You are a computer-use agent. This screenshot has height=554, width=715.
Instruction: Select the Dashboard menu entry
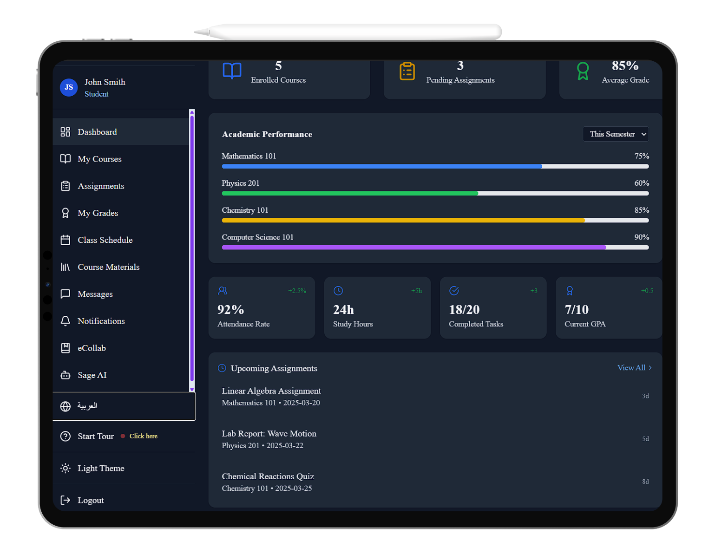(x=97, y=132)
